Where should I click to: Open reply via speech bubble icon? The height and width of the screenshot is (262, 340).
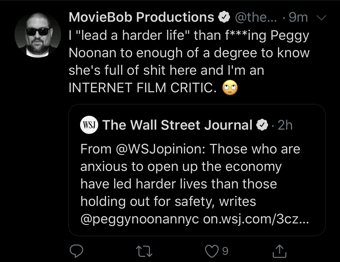pos(76,251)
